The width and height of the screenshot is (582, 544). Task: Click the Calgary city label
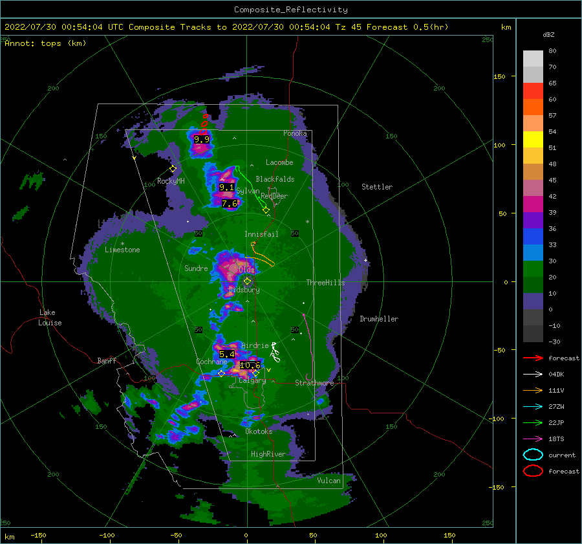pyautogui.click(x=252, y=380)
